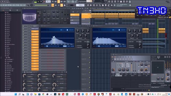Open the TOOLS menu
The height and width of the screenshot is (96, 171).
click(x=21, y=5)
